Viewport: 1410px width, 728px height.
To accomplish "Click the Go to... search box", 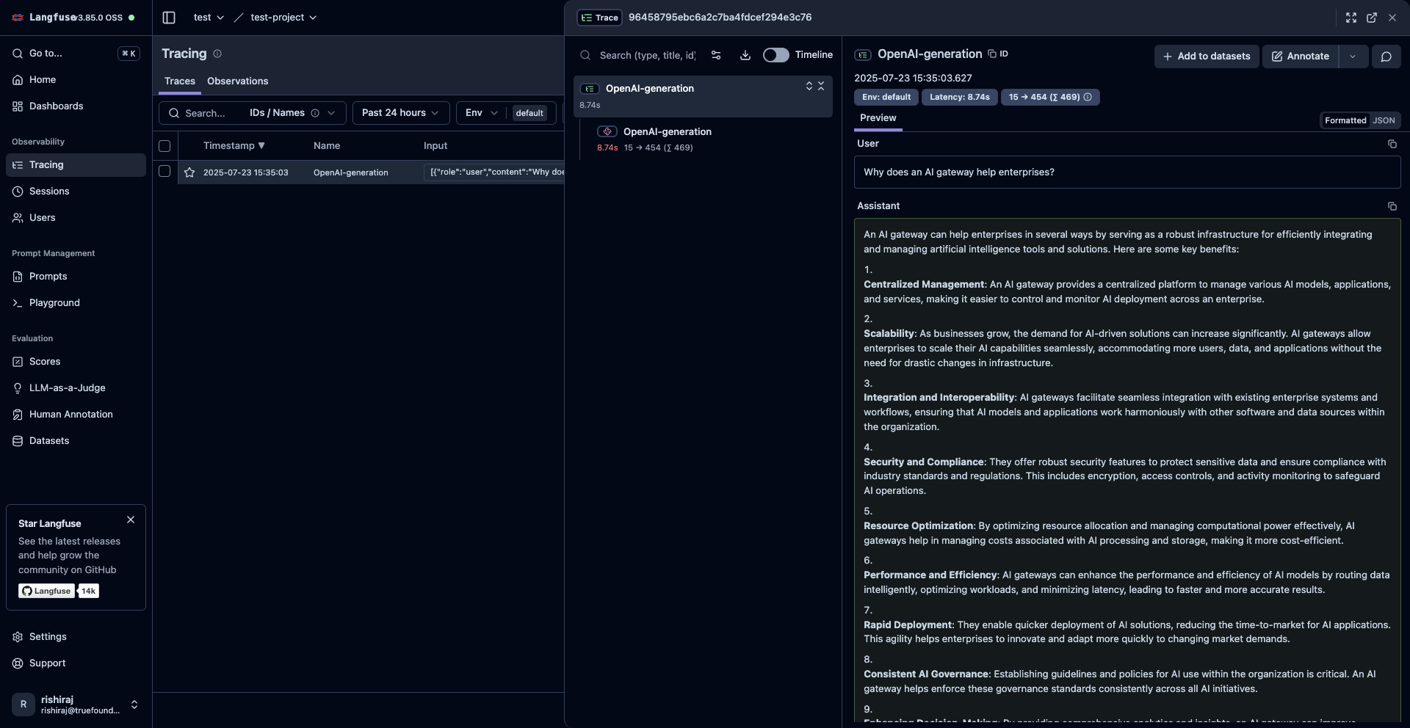I will tap(76, 53).
